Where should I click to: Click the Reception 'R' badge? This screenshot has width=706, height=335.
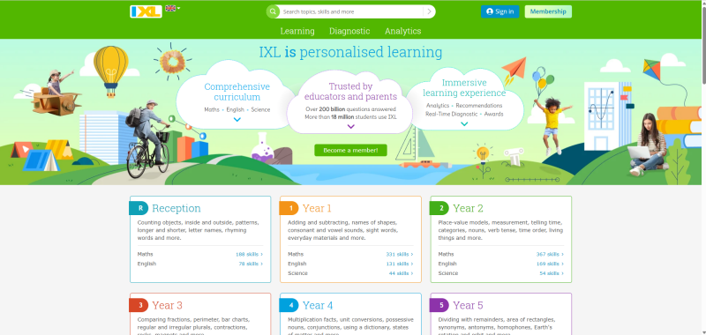tap(139, 208)
